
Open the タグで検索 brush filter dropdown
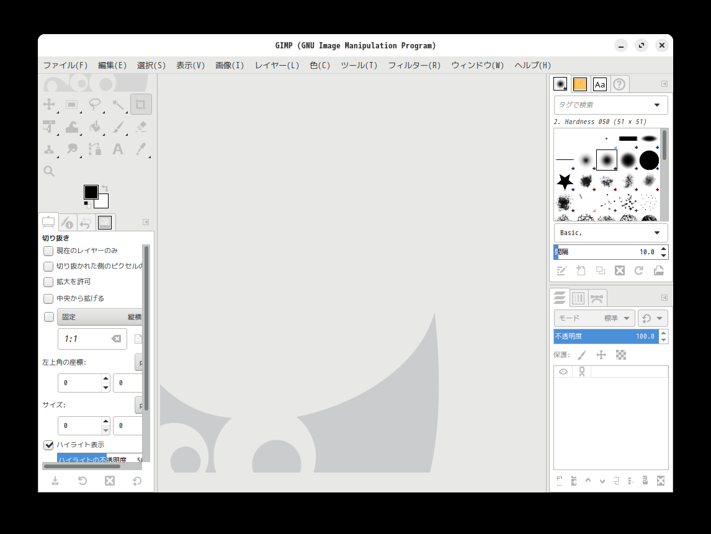pyautogui.click(x=657, y=105)
